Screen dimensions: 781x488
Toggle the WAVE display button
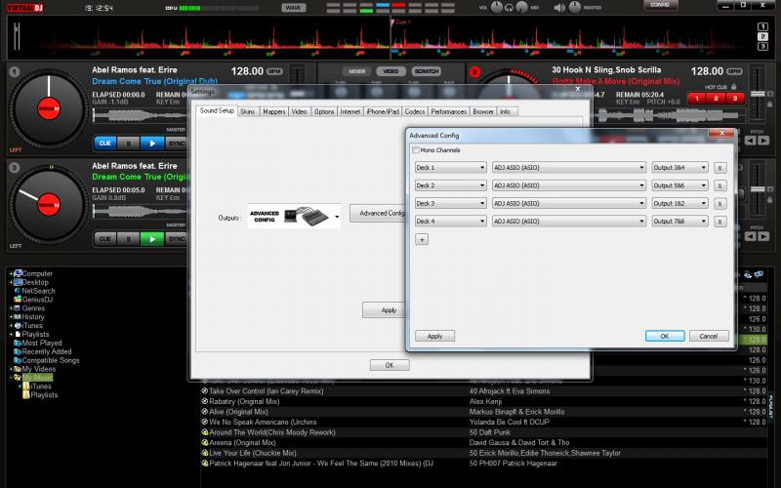pos(294,8)
